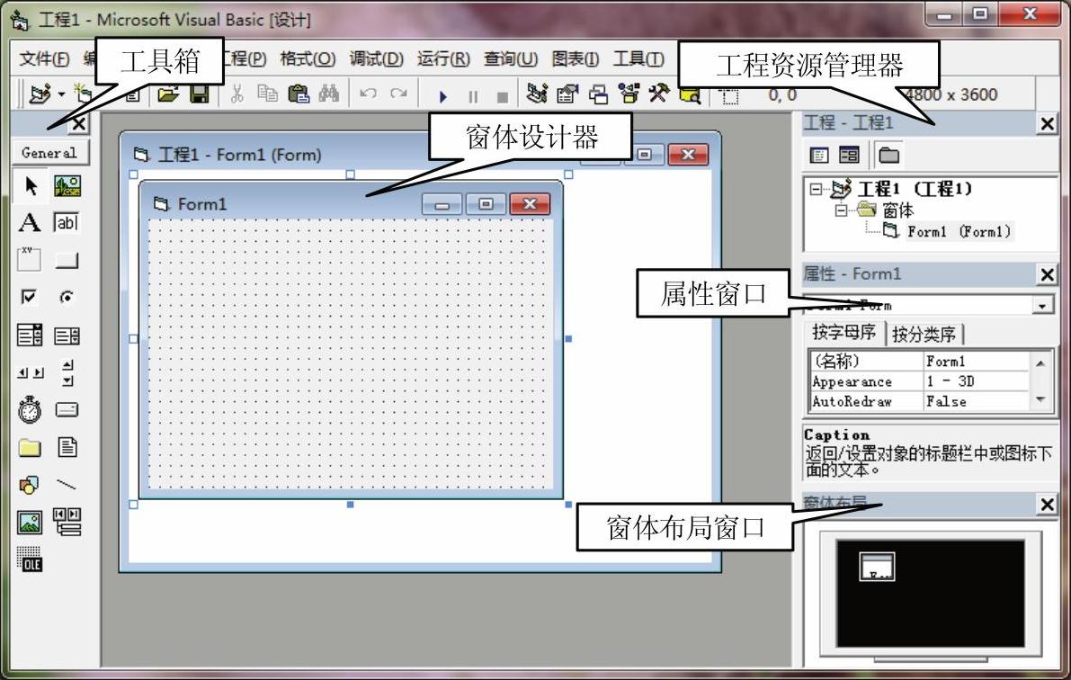
Task: Select the Pointer tool in toolbox
Action: [x=30, y=185]
